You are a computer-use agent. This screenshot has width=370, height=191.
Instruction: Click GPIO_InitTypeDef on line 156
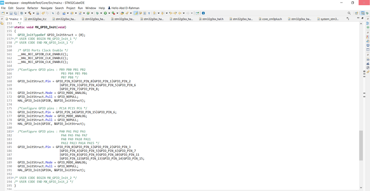(x=31, y=35)
